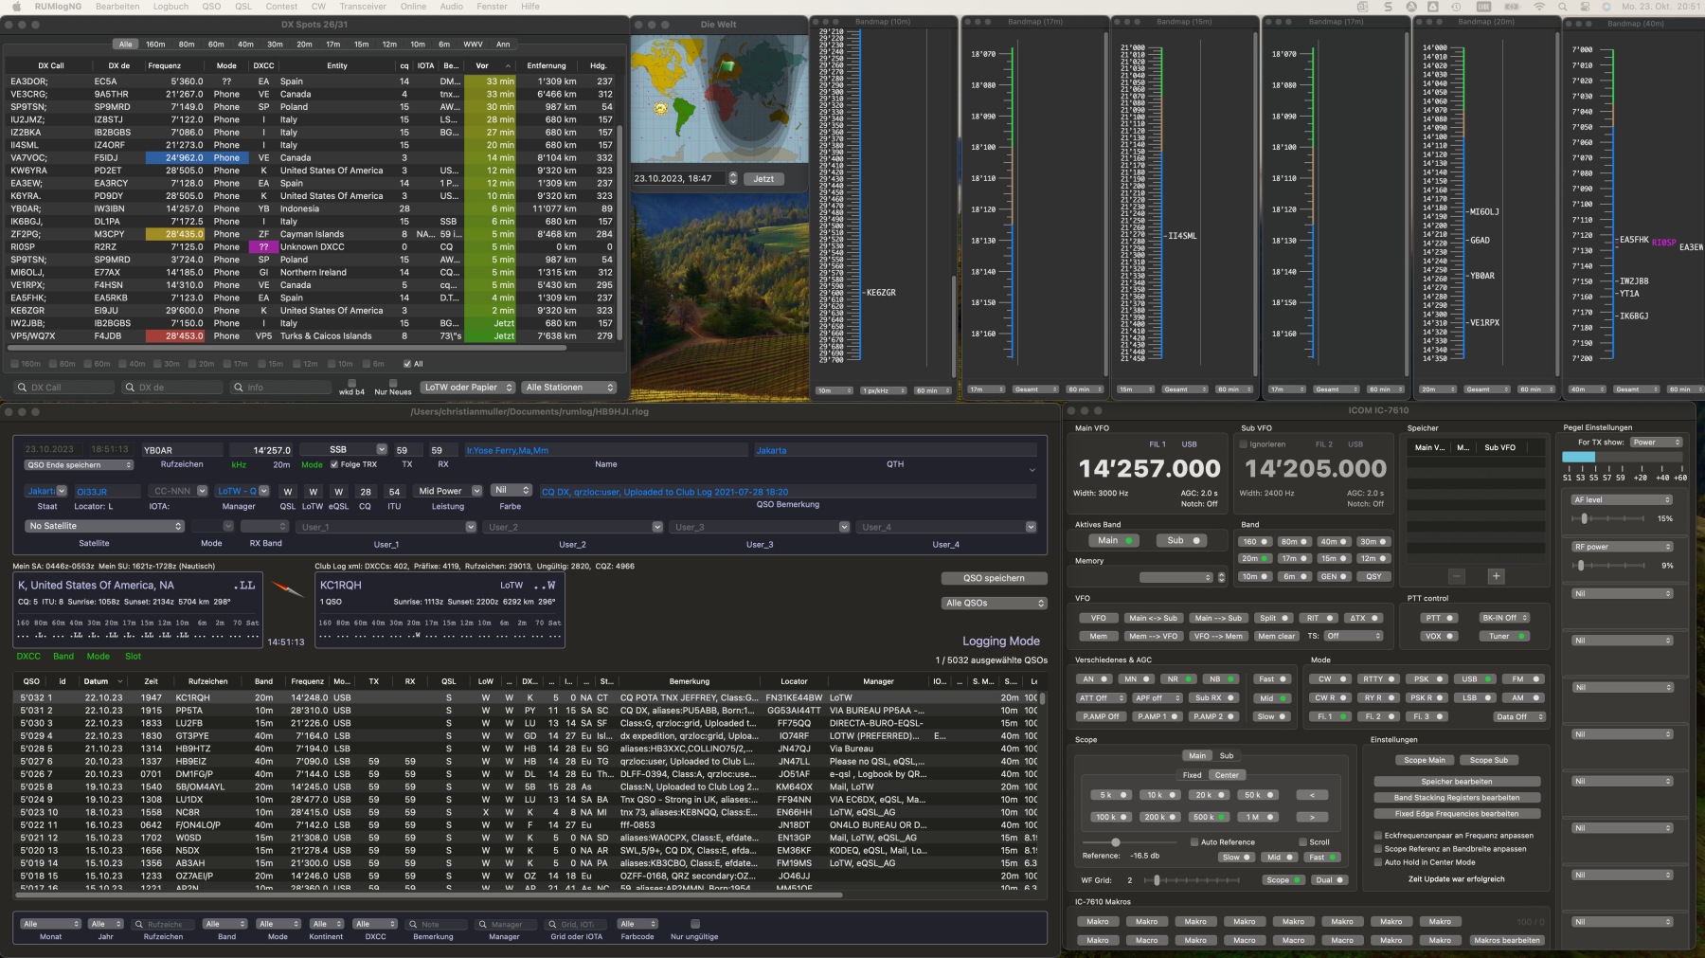Screen dimensions: 1705x958
Task: Click the Speicher bearbeiten button
Action: pos(1456,782)
